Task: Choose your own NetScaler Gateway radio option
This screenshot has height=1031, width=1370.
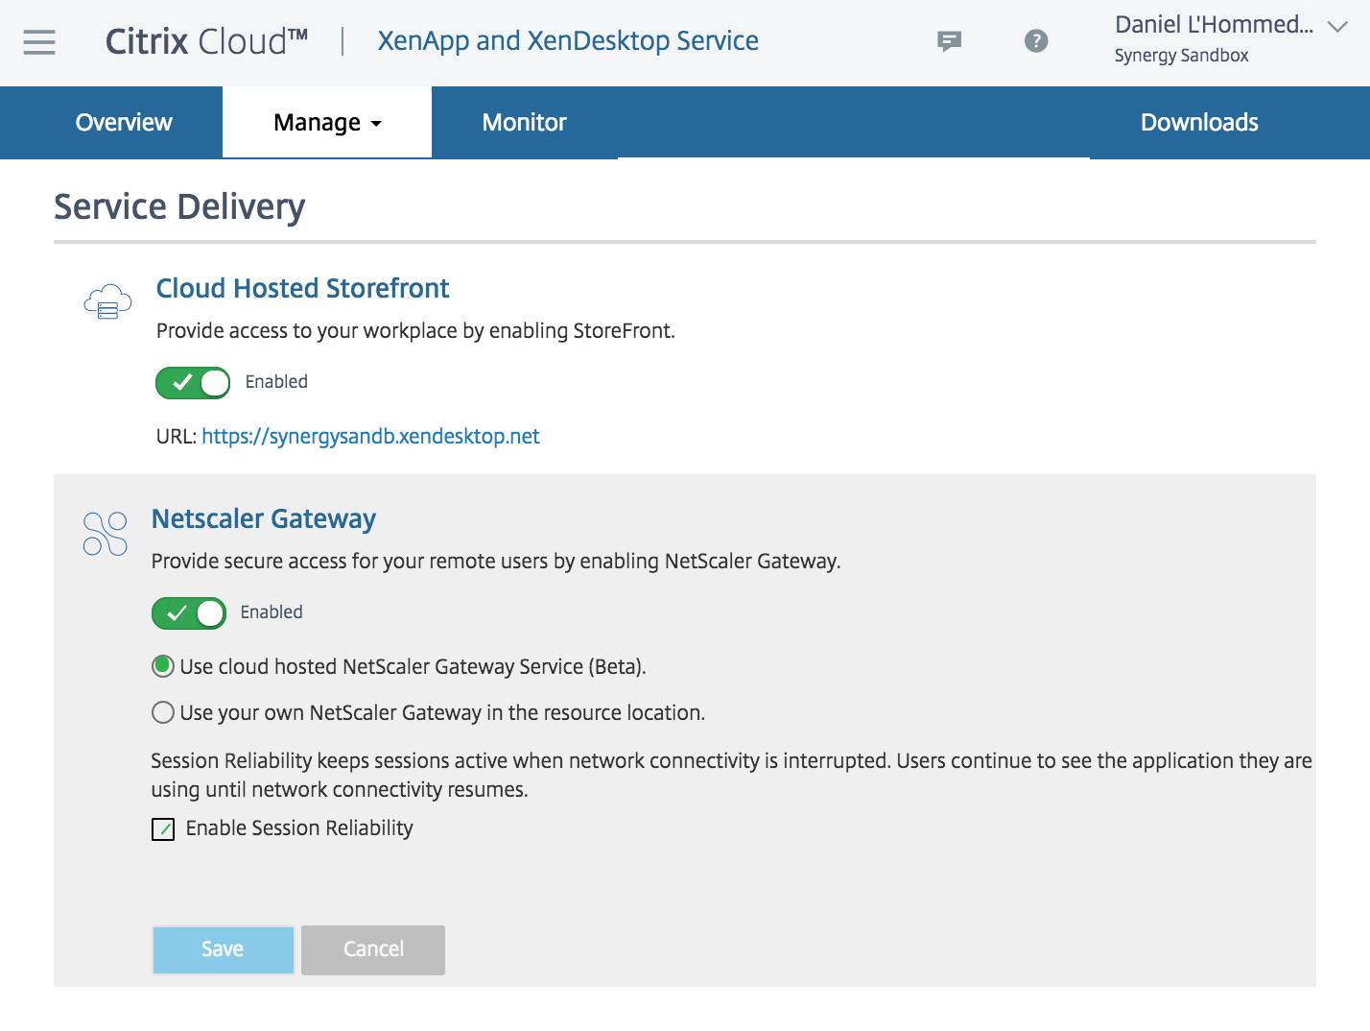Action: tap(163, 712)
